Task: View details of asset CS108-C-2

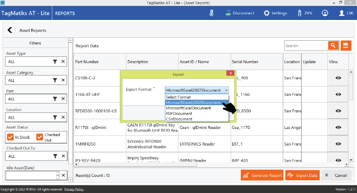Action: click(x=338, y=78)
